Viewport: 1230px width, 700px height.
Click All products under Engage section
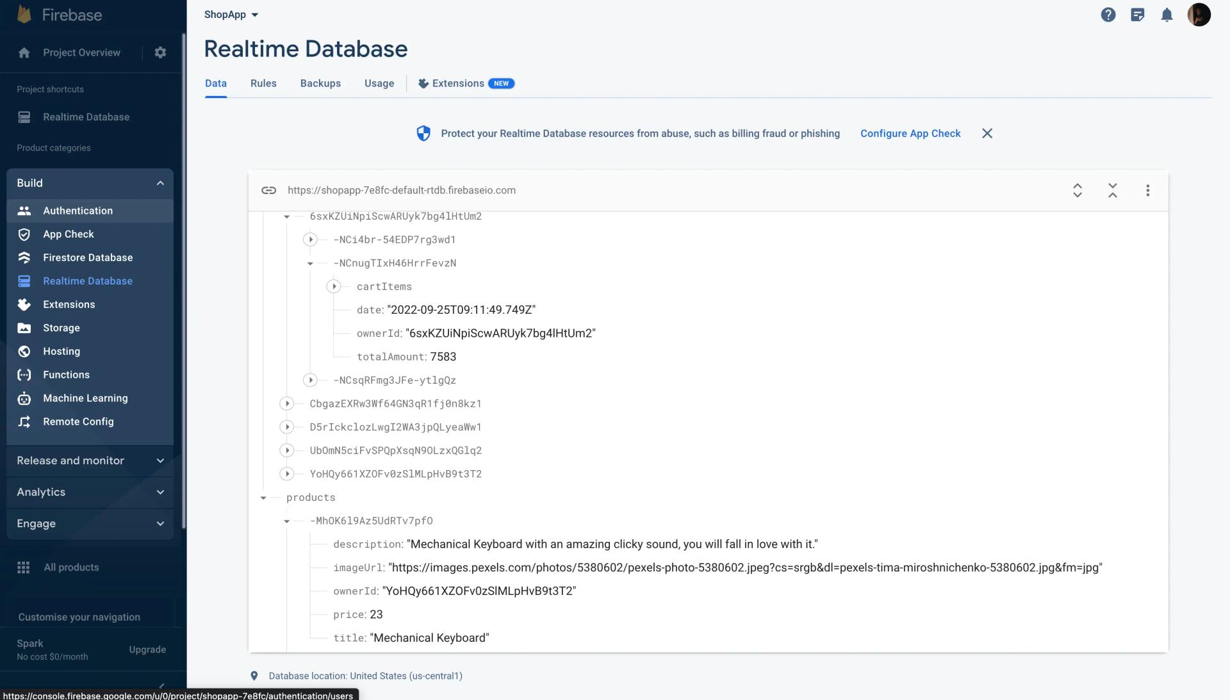(x=71, y=567)
